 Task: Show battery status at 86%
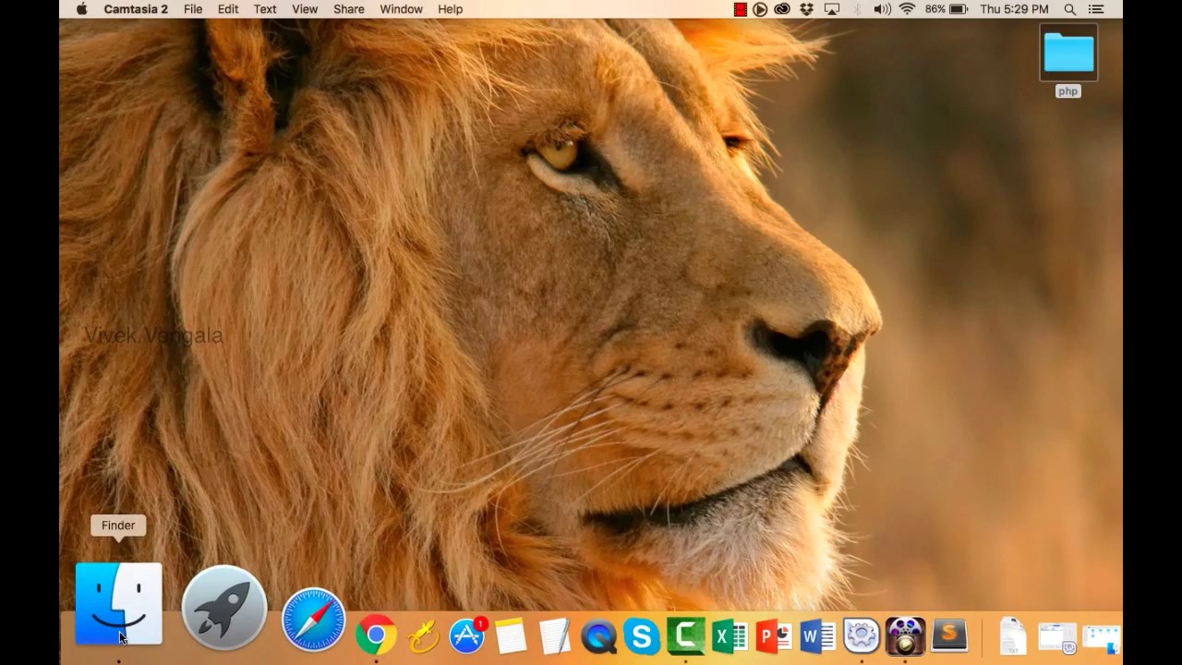(x=947, y=9)
